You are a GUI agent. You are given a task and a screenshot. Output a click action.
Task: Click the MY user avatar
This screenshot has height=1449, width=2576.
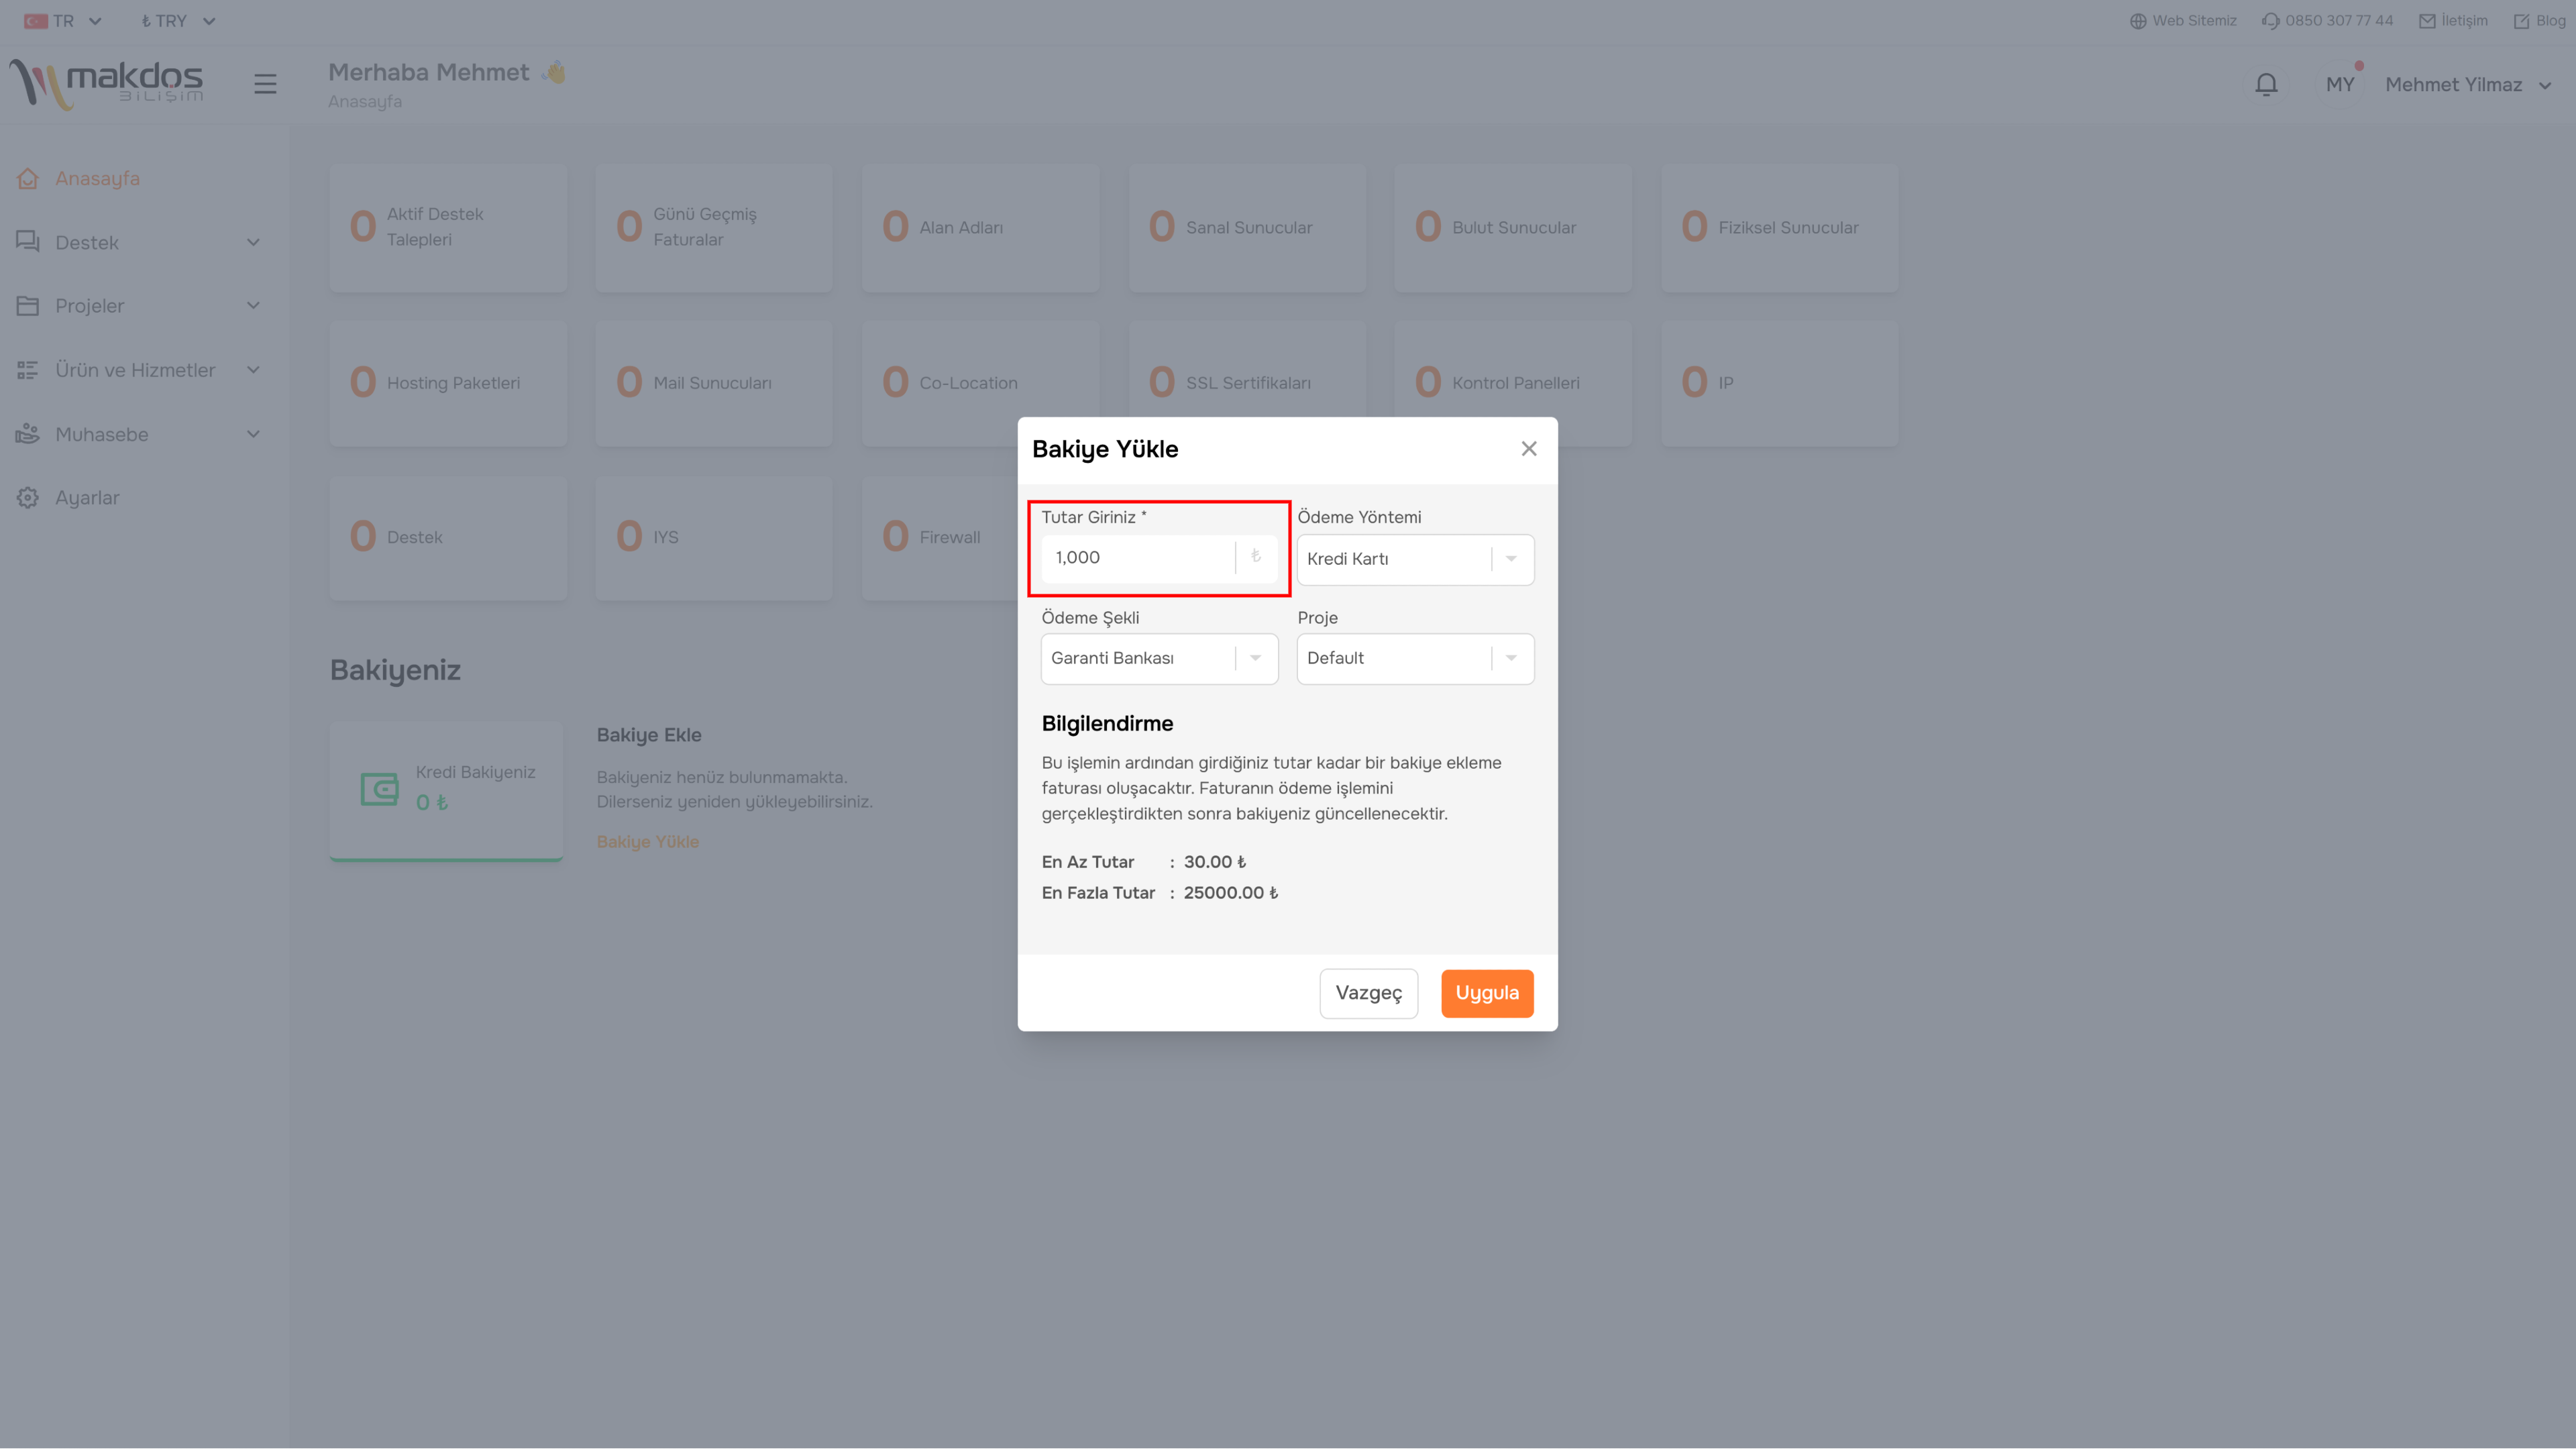tap(2340, 85)
